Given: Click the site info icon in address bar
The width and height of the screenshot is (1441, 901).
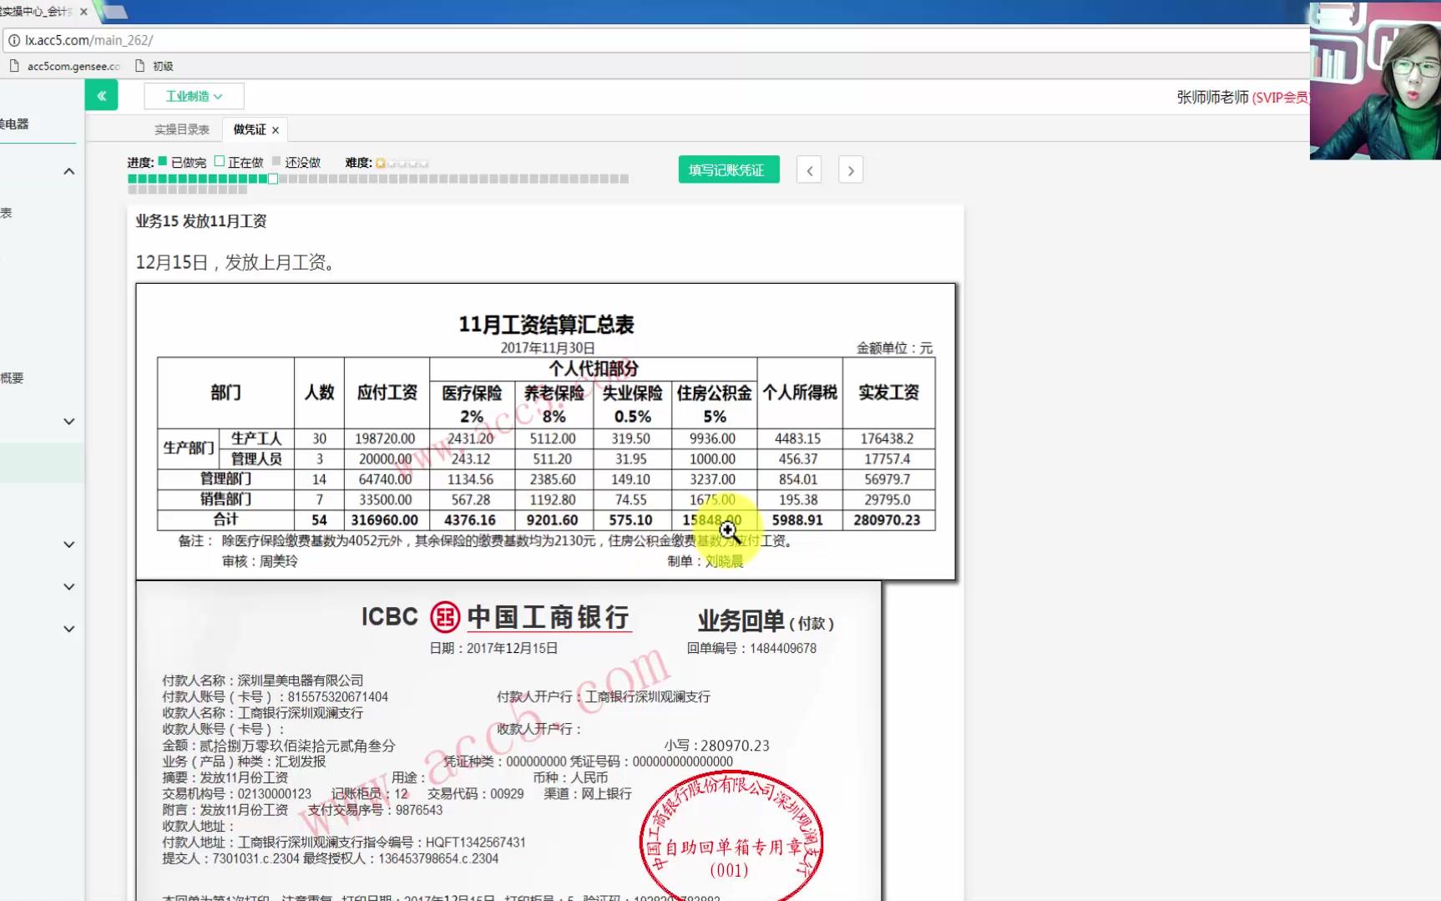Looking at the screenshot, I should coord(14,40).
